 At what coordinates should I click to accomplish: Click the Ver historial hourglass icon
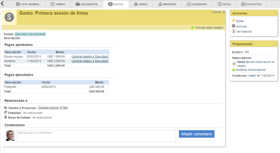(234, 31)
